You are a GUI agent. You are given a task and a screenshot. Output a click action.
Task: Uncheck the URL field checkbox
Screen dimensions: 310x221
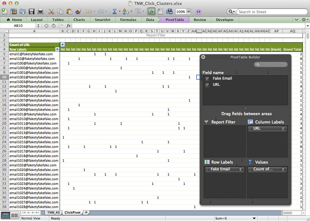pos(207,85)
